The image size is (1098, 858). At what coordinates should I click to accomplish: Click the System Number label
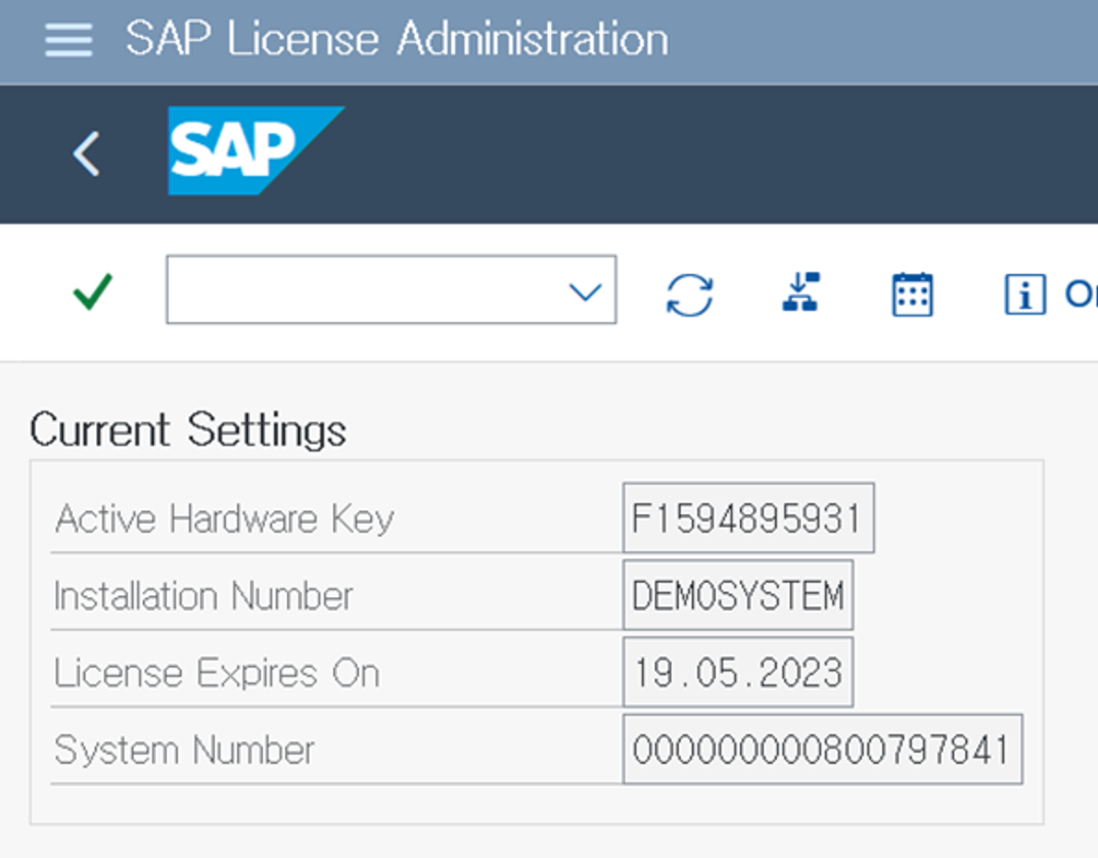tap(185, 750)
